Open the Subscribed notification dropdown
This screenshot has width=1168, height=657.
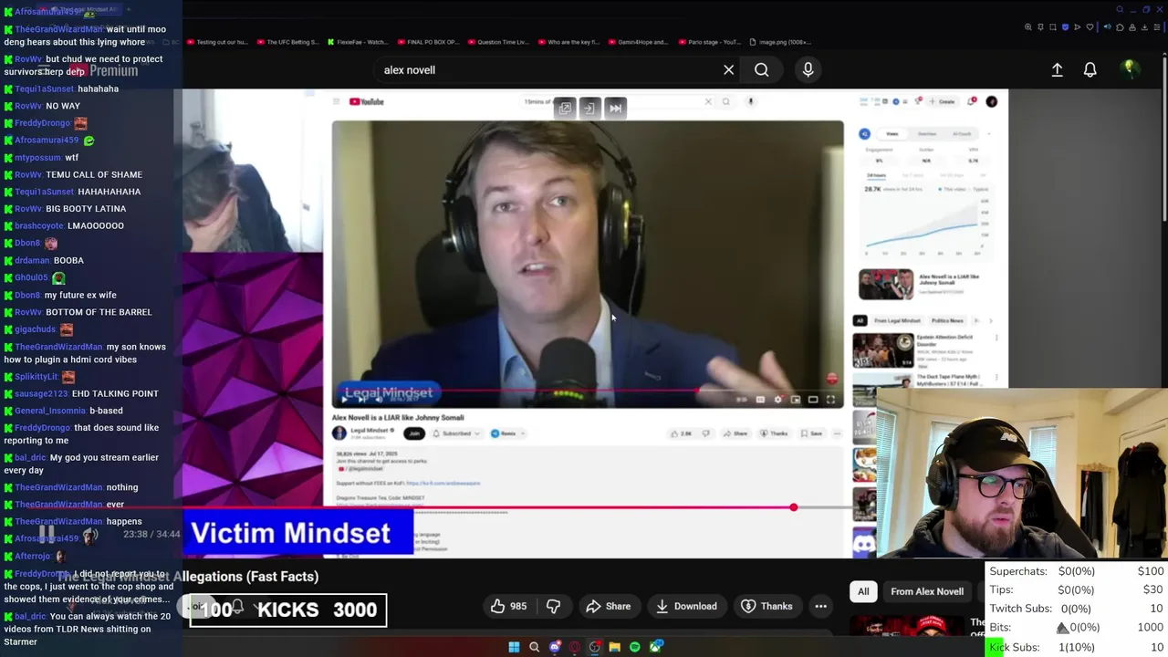[456, 433]
